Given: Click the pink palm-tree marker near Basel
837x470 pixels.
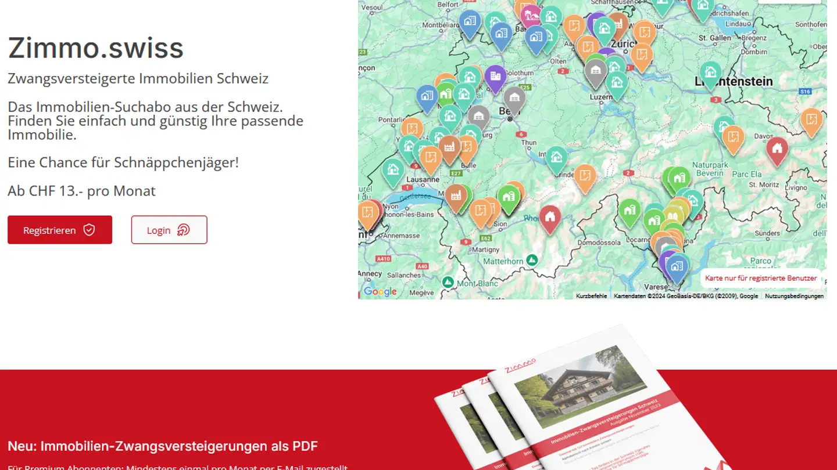Looking at the screenshot, I should [530, 16].
